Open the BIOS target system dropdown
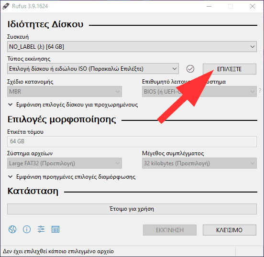Image resolution: width=264 pixels, height=257 pixels. point(199,92)
